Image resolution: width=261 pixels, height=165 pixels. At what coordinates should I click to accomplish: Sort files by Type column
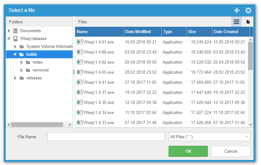(x=174, y=32)
